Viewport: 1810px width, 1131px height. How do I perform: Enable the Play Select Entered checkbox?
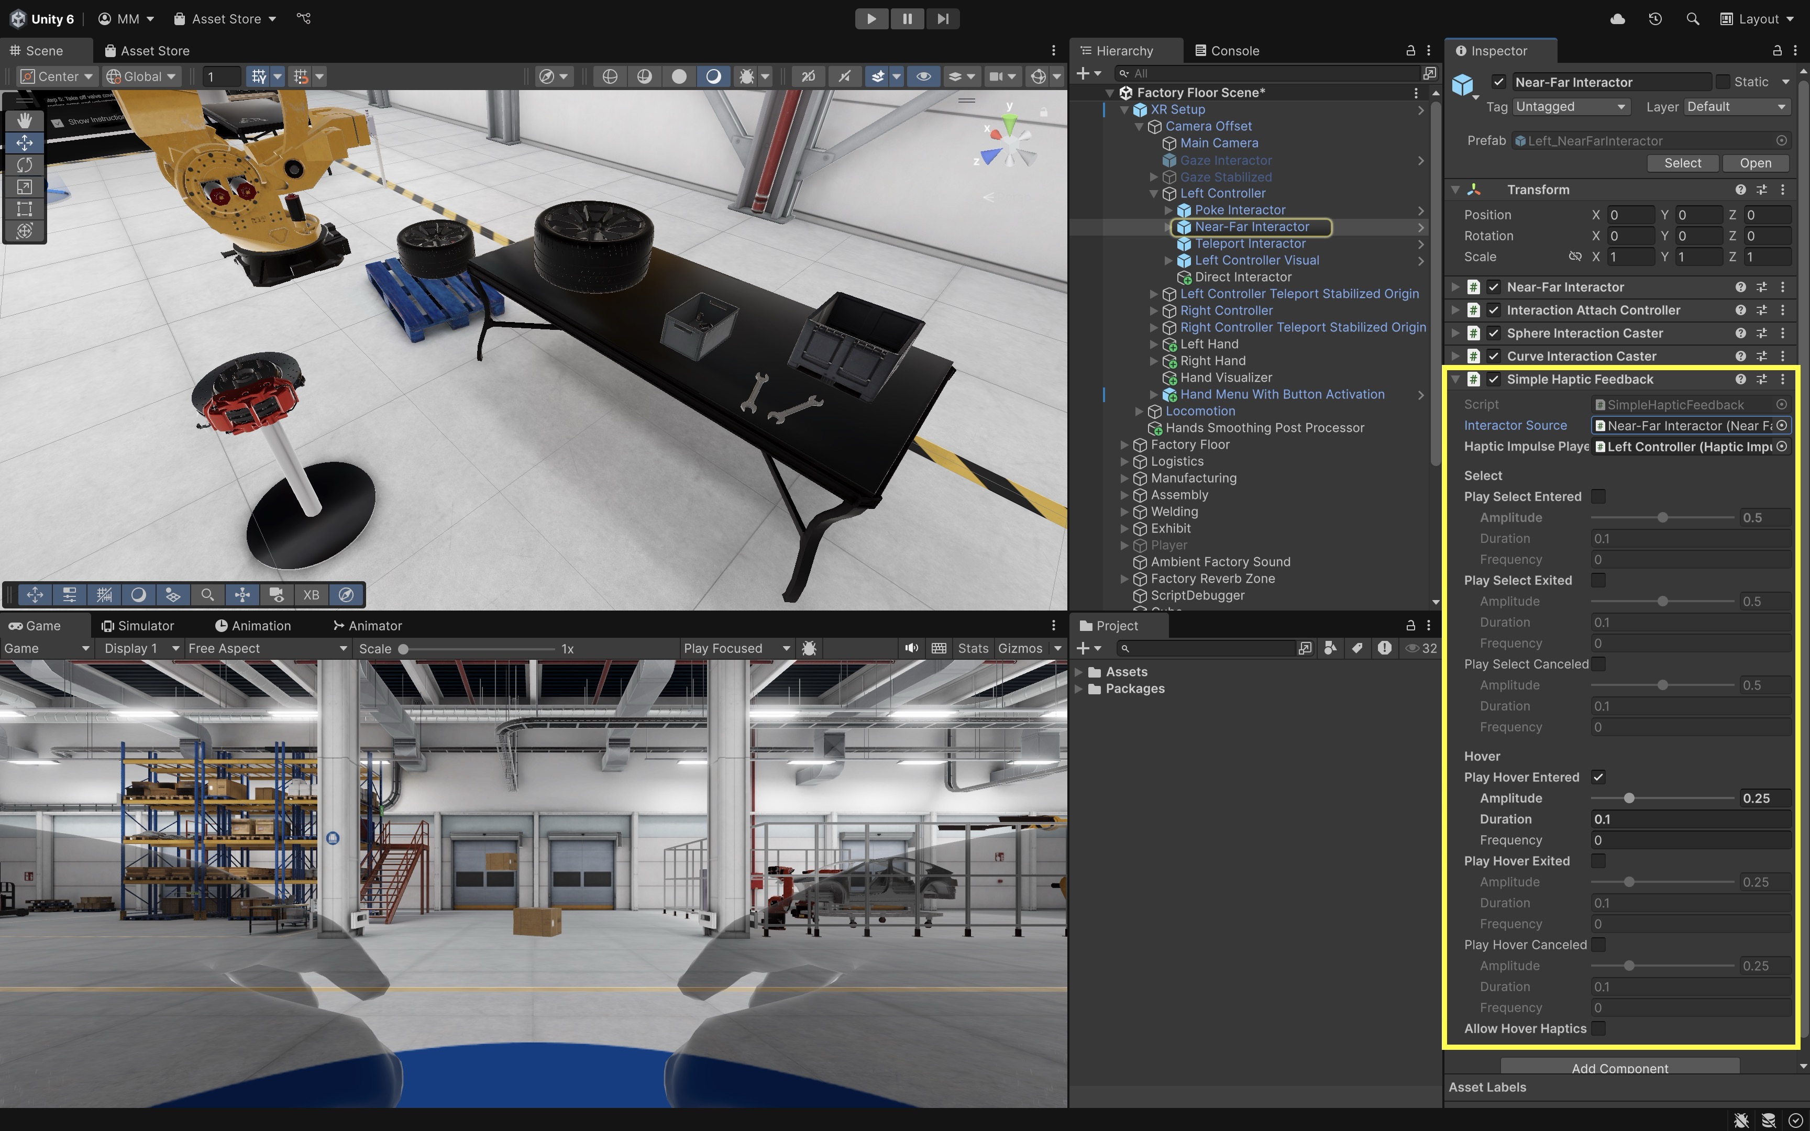coord(1598,497)
